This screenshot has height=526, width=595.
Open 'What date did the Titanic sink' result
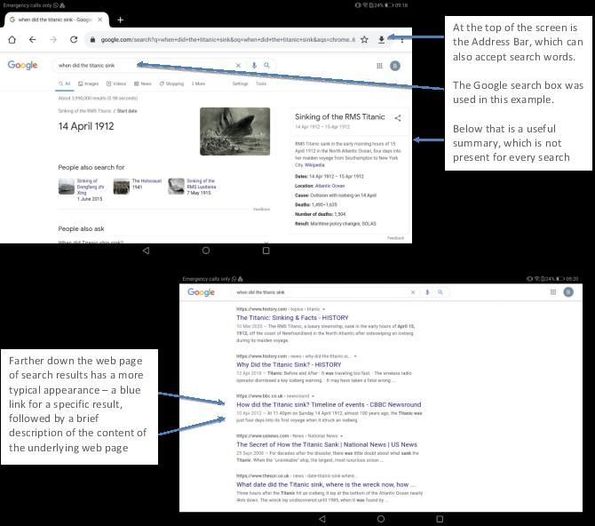click(326, 484)
